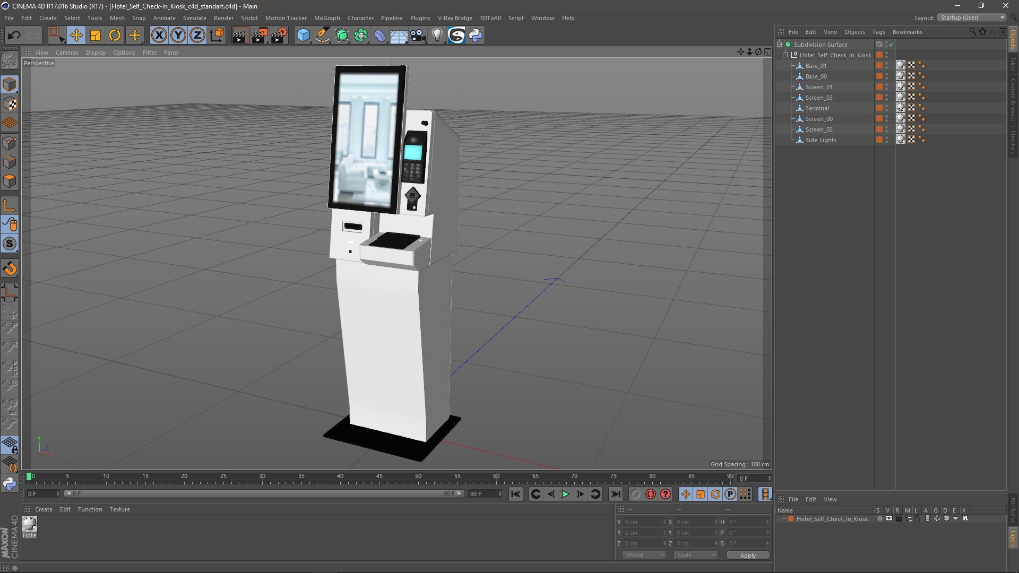This screenshot has width=1019, height=573.
Task: Collapse Hotel_Self_Check_In_Kiosk null group
Action: [785, 55]
